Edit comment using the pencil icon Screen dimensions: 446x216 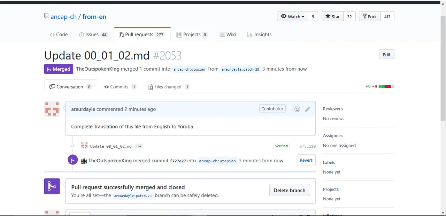click(307, 109)
